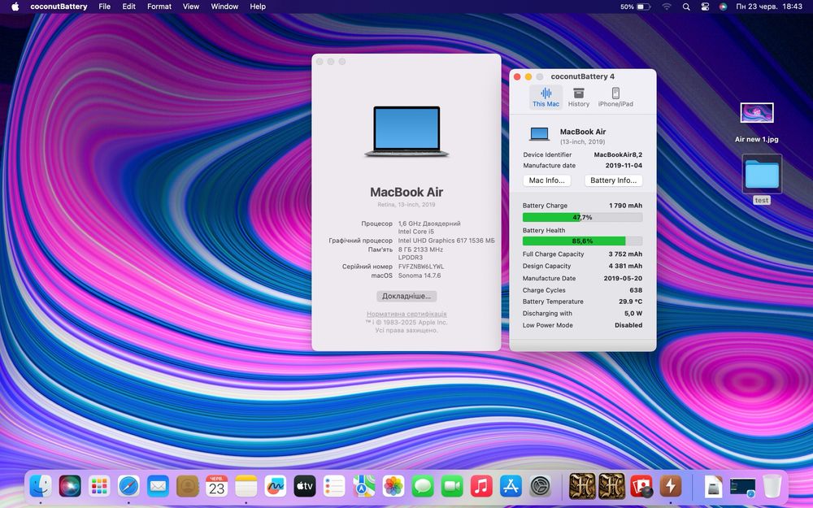Screen dimensions: 813x508
Task: Select the test folder on the desktop
Action: click(x=762, y=179)
